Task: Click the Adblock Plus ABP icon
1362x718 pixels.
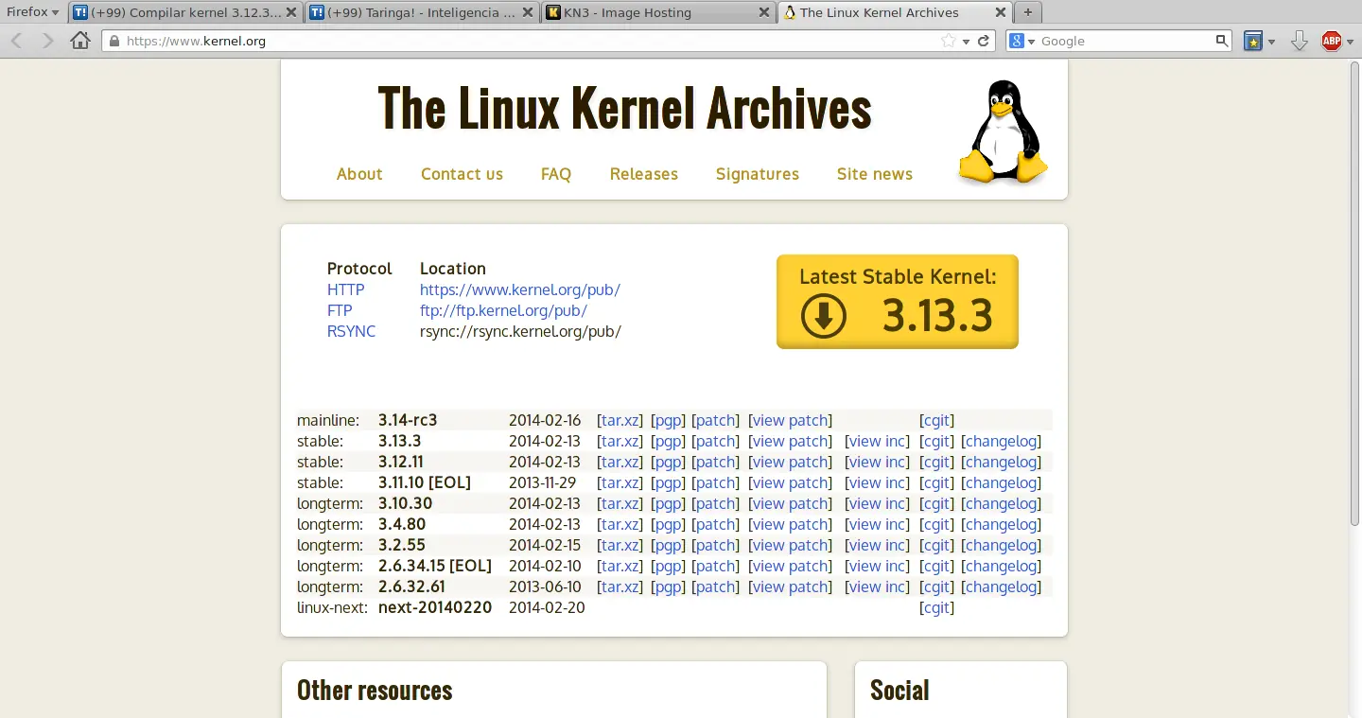Action: pyautogui.click(x=1331, y=41)
